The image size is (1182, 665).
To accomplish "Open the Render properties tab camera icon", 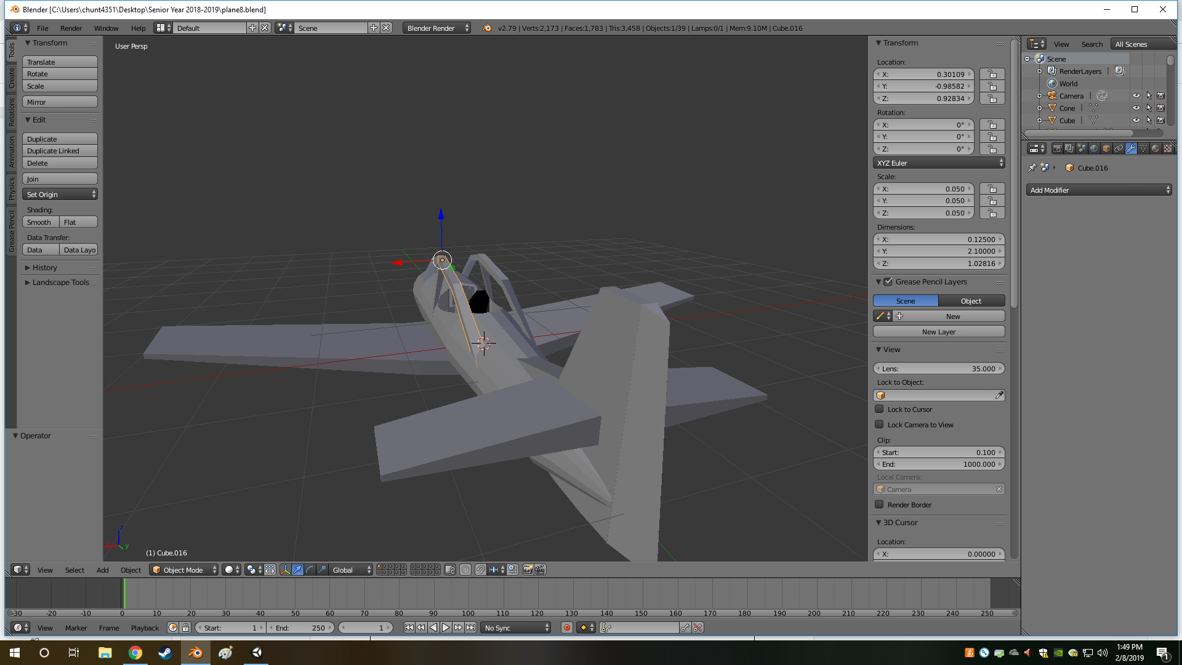I will click(x=1057, y=148).
